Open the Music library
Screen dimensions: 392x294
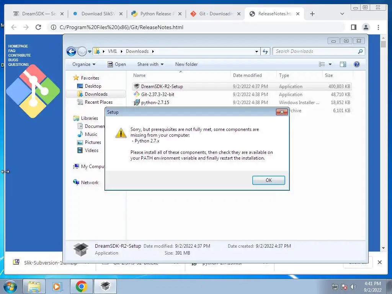[87, 134]
